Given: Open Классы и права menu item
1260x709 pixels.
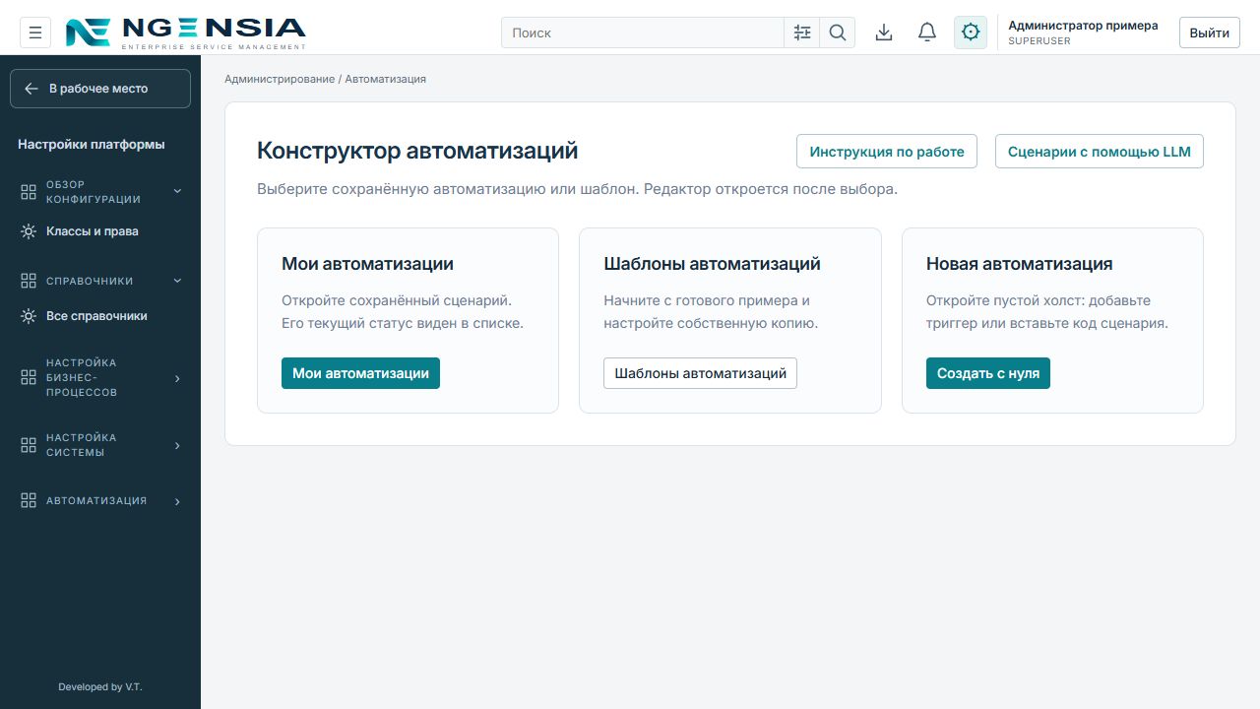Looking at the screenshot, I should click(x=100, y=231).
